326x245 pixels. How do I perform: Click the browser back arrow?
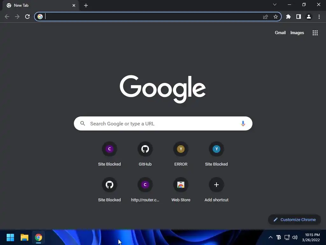coord(7,17)
